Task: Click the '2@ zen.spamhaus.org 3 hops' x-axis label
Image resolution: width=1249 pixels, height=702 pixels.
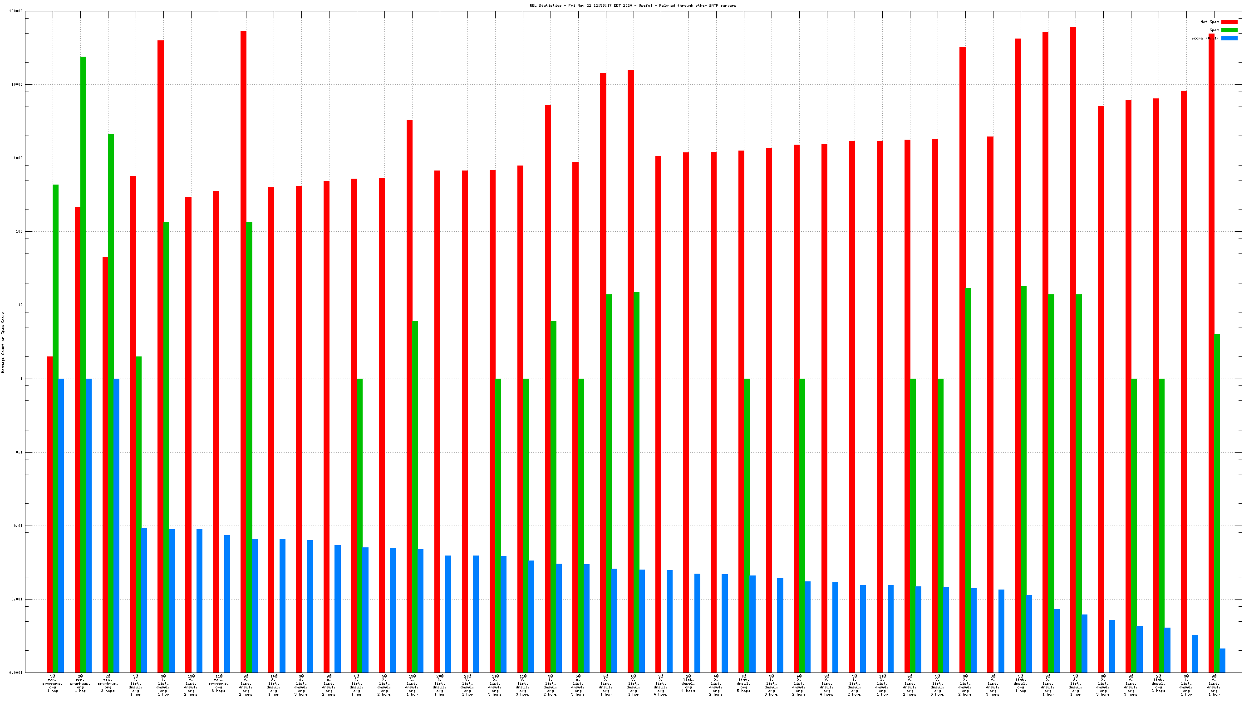Action: coord(108,683)
